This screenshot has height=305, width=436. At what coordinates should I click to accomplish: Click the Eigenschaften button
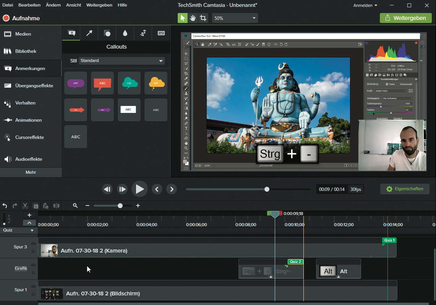405,189
